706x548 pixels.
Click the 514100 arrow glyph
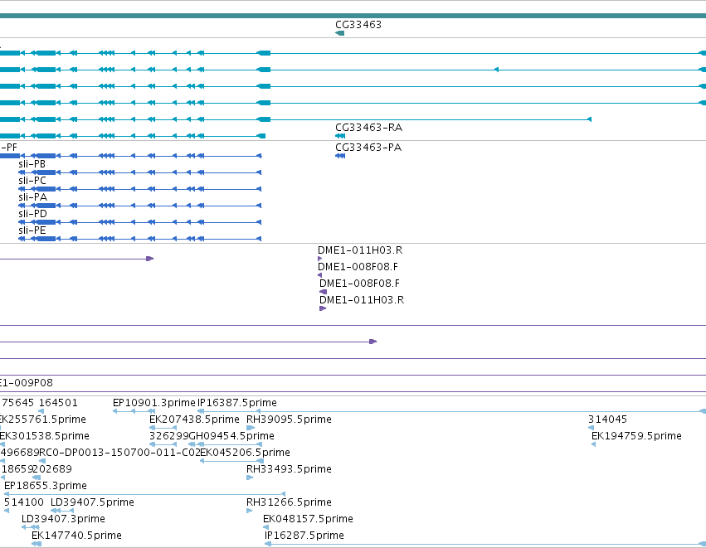[x=7, y=511]
